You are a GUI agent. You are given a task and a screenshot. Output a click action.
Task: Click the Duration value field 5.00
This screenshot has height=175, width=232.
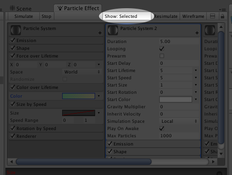pos(179,42)
